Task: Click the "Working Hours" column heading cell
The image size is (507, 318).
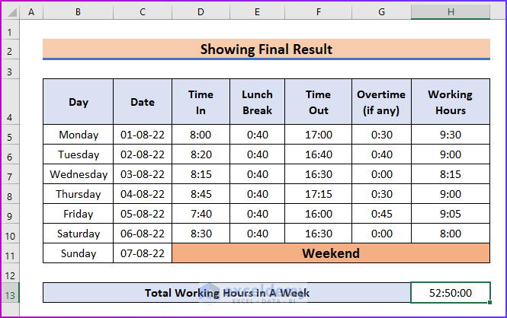Action: pos(451,102)
